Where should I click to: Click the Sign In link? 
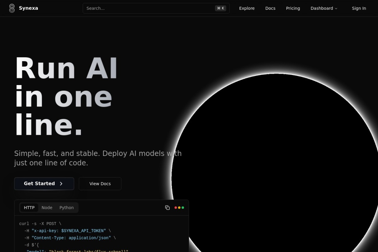[x=359, y=8]
